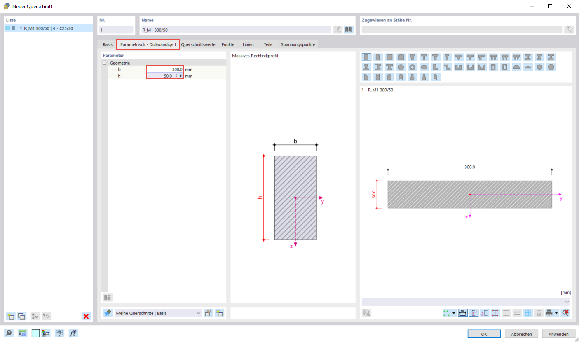Switch to the Basis tab
This screenshot has width=579, height=342.
pos(108,44)
